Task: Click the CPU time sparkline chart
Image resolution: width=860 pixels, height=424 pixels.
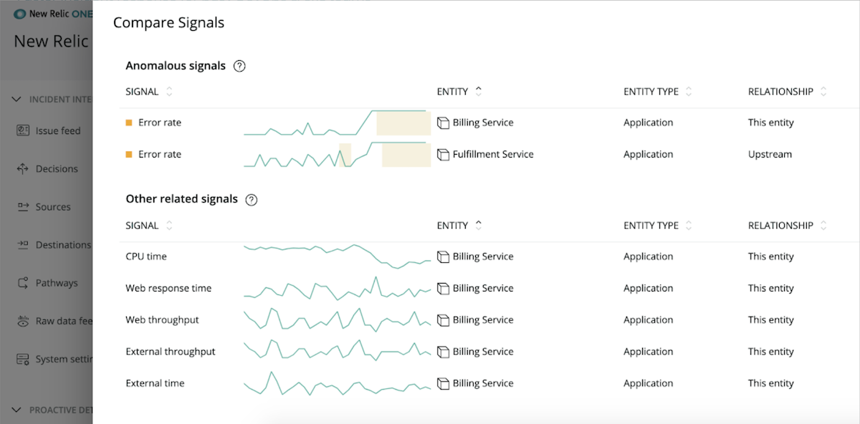Action: click(337, 256)
